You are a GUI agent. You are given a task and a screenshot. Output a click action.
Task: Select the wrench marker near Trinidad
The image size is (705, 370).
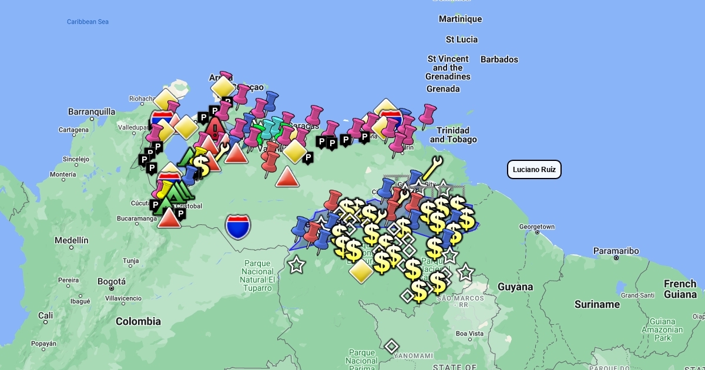click(432, 167)
